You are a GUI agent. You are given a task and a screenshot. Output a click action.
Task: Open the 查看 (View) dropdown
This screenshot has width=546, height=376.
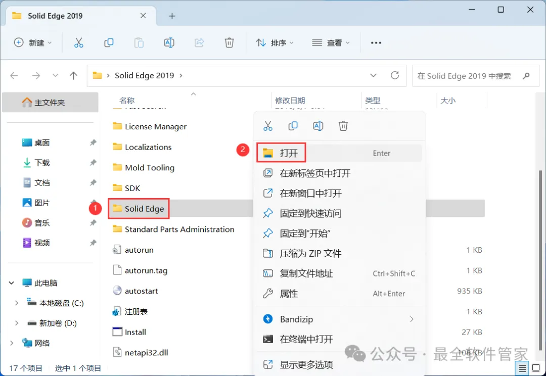point(331,42)
